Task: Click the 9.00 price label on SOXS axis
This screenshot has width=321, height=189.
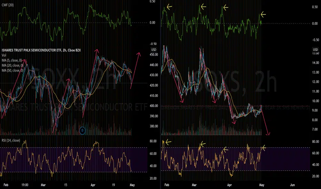Action: click(x=315, y=110)
